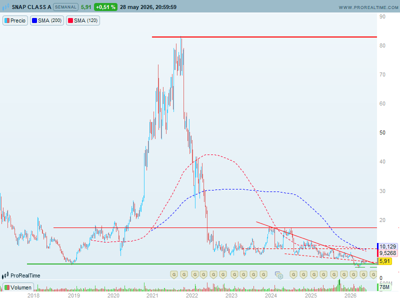Click the blue SMA 200 color swatch
This screenshot has height=300, width=400.
34,20
